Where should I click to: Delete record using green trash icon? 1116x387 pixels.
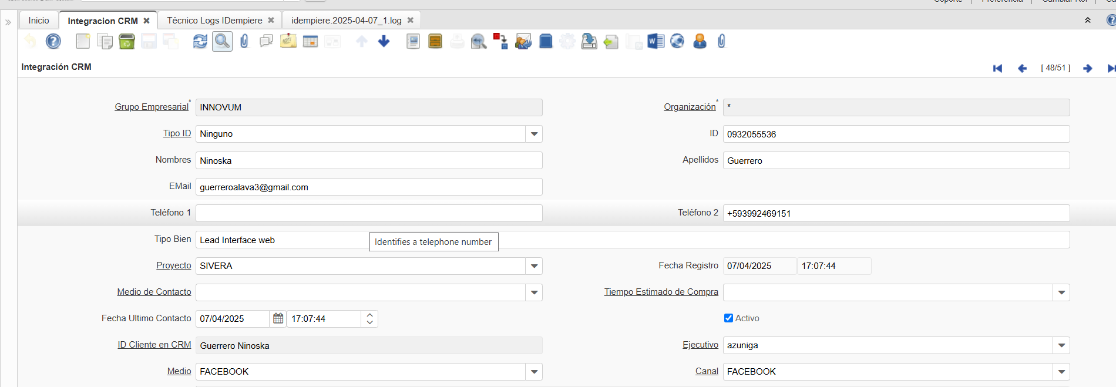click(127, 41)
